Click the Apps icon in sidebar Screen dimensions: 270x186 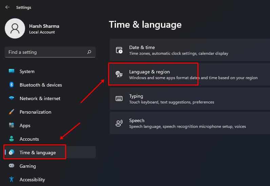click(12, 125)
